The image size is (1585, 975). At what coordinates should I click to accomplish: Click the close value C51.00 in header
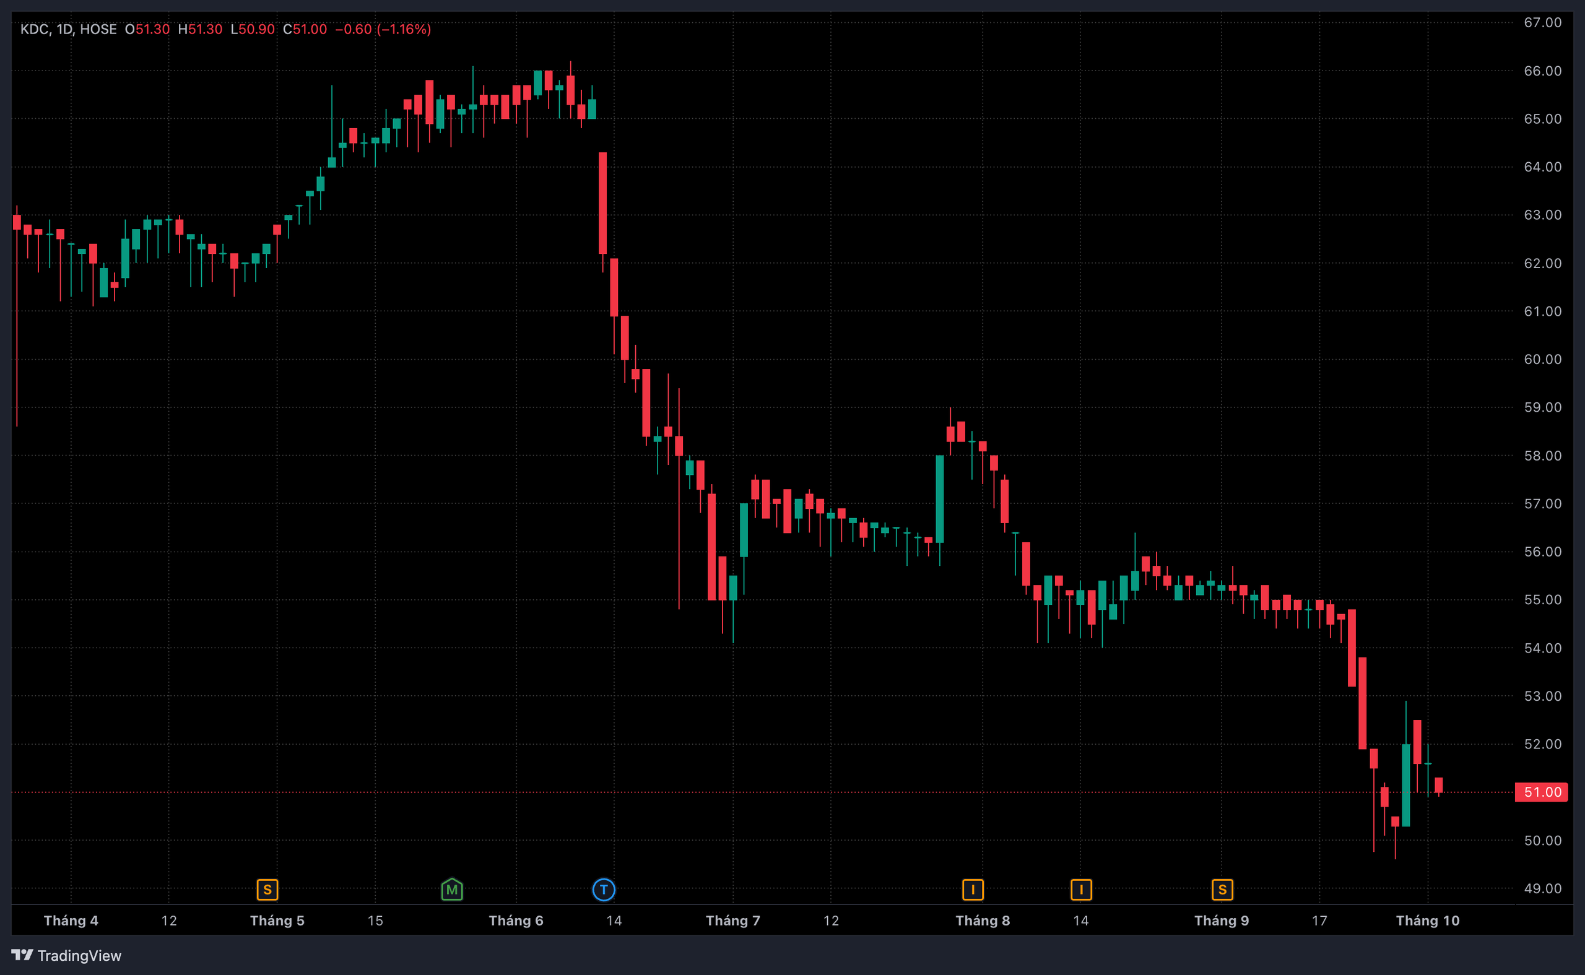(x=305, y=29)
